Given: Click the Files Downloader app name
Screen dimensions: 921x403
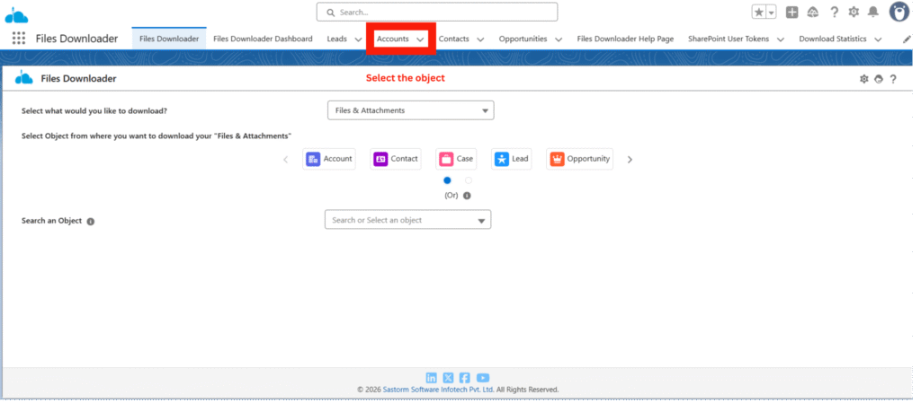Looking at the screenshot, I should click(77, 39).
